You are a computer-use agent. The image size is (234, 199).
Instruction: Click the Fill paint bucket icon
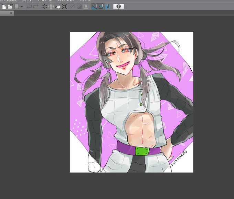click(x=57, y=7)
